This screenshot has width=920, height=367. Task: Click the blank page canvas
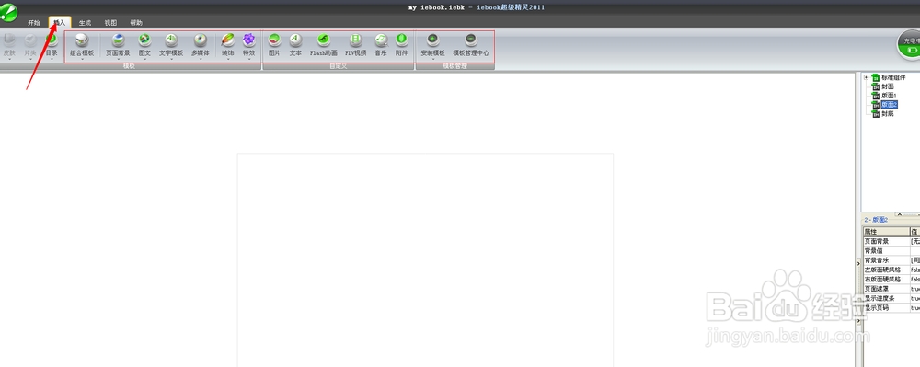pyautogui.click(x=425, y=260)
